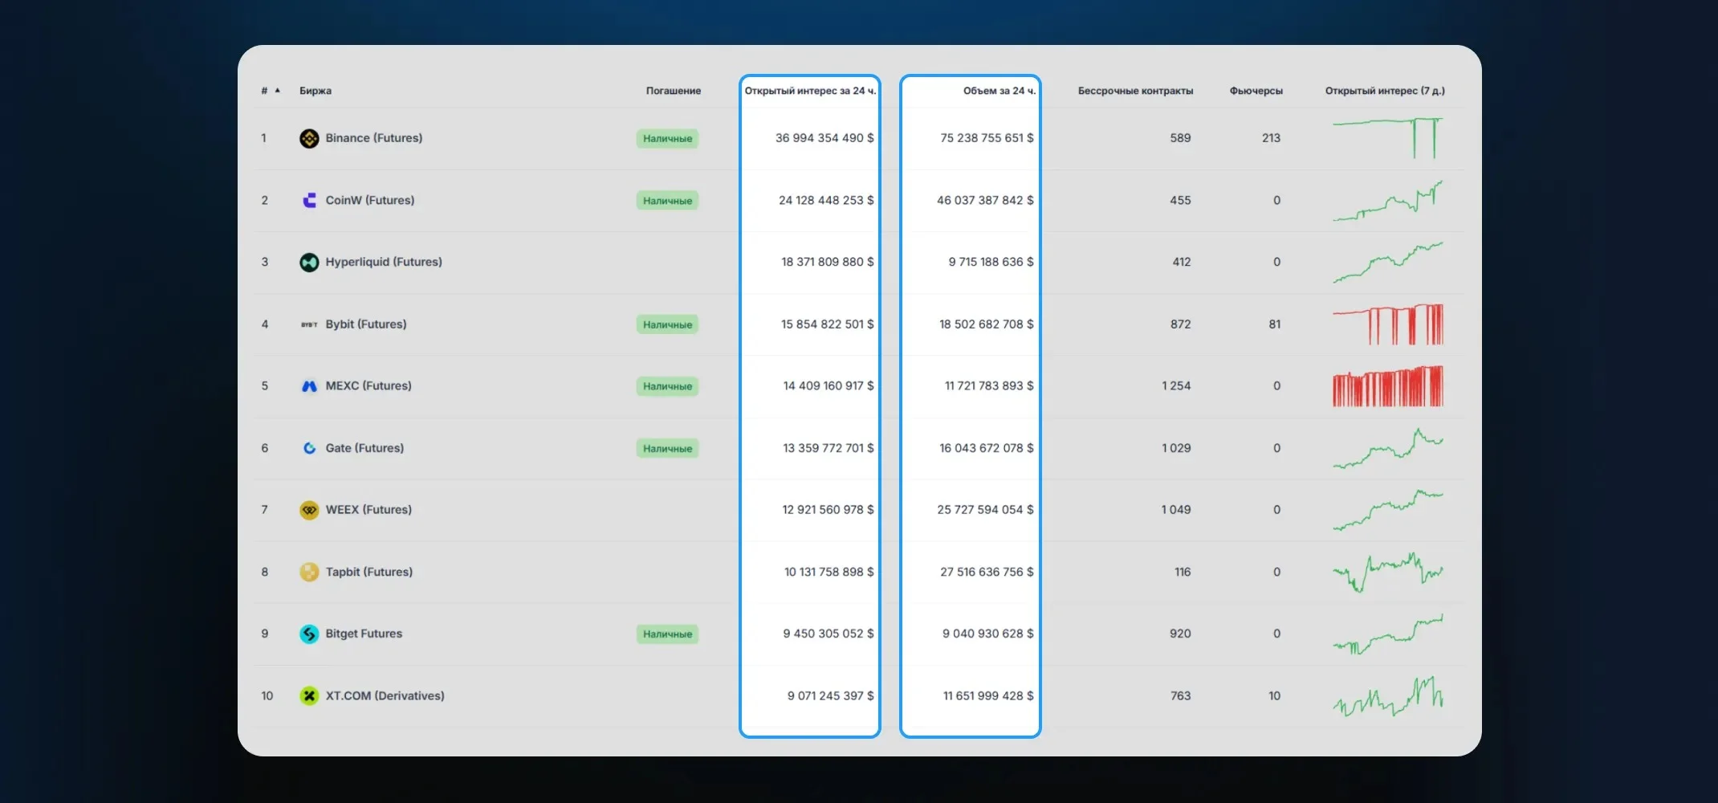Open the Bybit (Futures) exchange link
The image size is (1718, 803).
click(366, 324)
